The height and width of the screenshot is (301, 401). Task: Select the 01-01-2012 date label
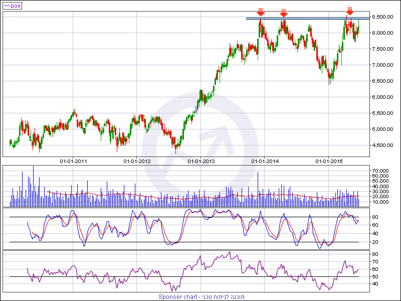click(x=137, y=161)
